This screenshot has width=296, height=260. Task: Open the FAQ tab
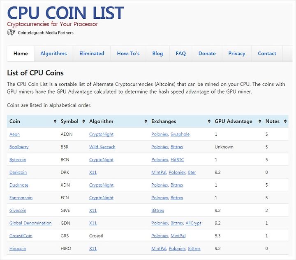(180, 54)
